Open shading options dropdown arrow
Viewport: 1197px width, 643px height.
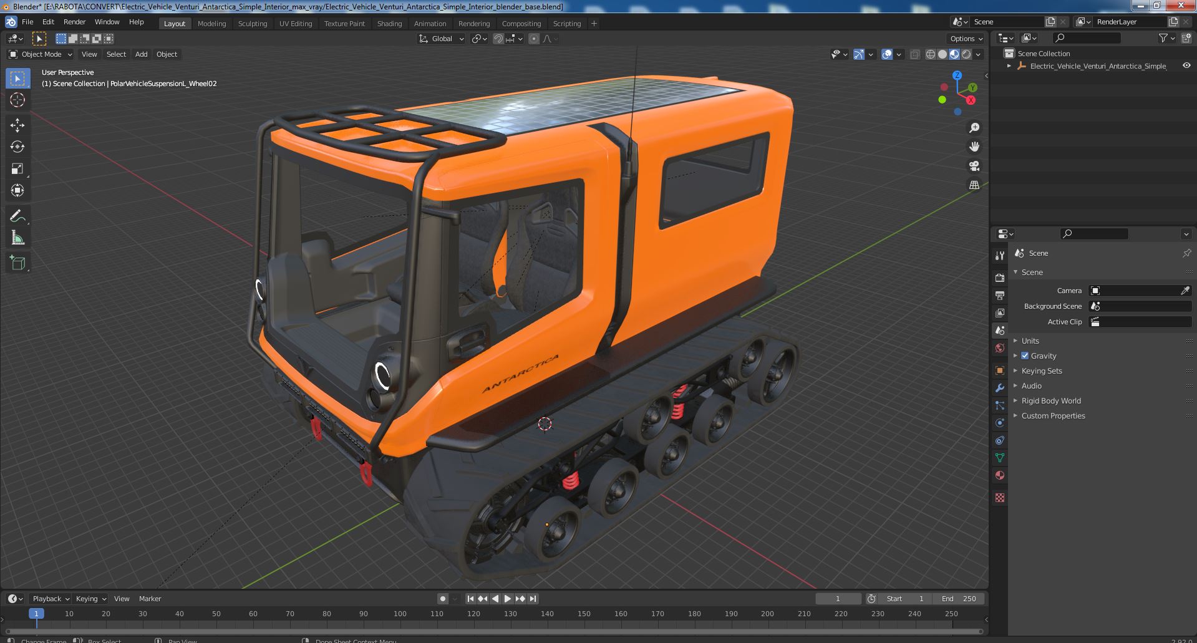click(x=978, y=54)
